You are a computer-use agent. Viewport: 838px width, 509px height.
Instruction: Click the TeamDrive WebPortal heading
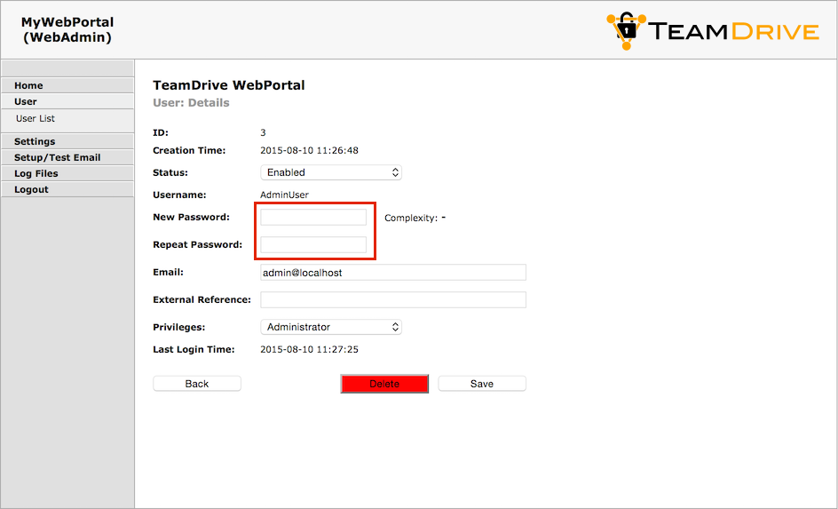click(x=229, y=85)
